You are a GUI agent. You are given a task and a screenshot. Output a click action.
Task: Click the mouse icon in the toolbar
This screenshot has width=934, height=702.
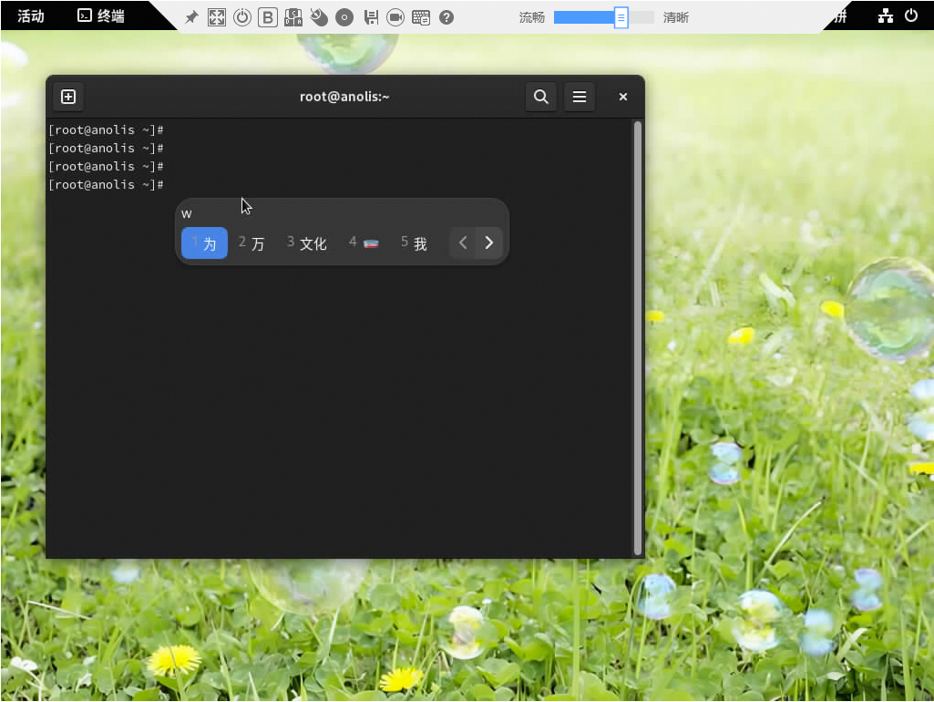point(319,17)
